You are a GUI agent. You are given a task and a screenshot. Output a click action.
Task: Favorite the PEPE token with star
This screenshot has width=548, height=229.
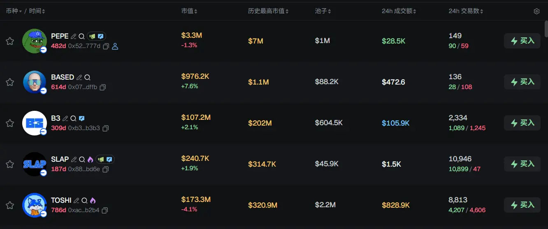[x=10, y=41]
